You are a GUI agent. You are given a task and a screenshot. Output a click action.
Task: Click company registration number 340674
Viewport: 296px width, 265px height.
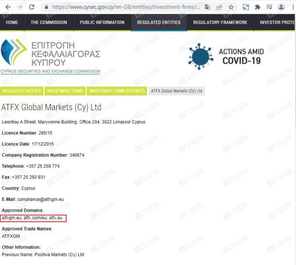click(77, 155)
